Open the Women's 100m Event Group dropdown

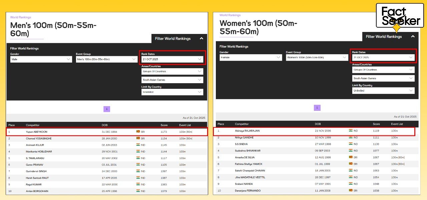317,58
